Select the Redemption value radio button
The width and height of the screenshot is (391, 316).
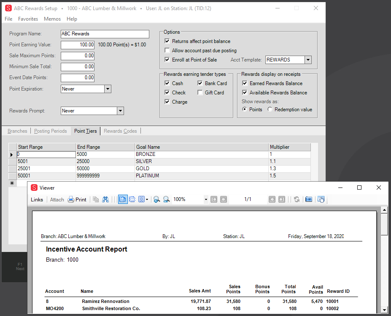click(270, 110)
